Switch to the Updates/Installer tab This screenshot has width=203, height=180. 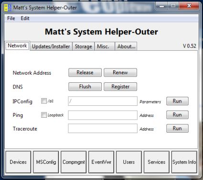click(x=51, y=46)
